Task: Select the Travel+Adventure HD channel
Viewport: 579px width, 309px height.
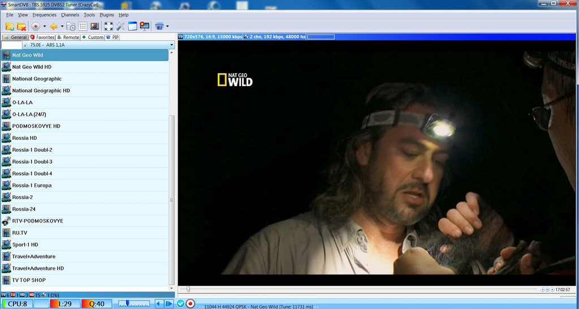Action: [85, 268]
